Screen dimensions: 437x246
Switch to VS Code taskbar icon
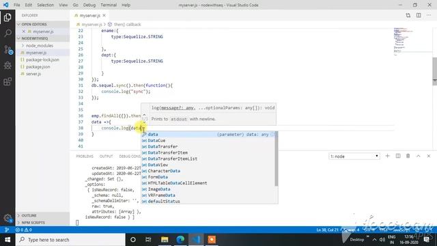point(196,240)
